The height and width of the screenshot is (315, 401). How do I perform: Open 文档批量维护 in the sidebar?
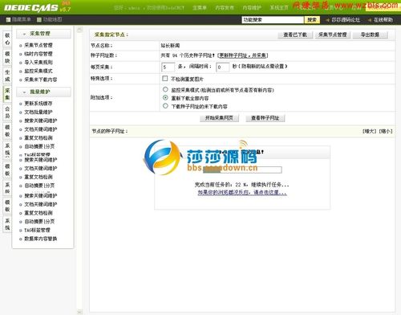tap(38, 112)
